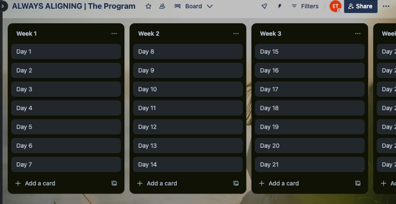Star the ALWAYS ALIGNING board
This screenshot has height=204, width=396.
[x=148, y=6]
